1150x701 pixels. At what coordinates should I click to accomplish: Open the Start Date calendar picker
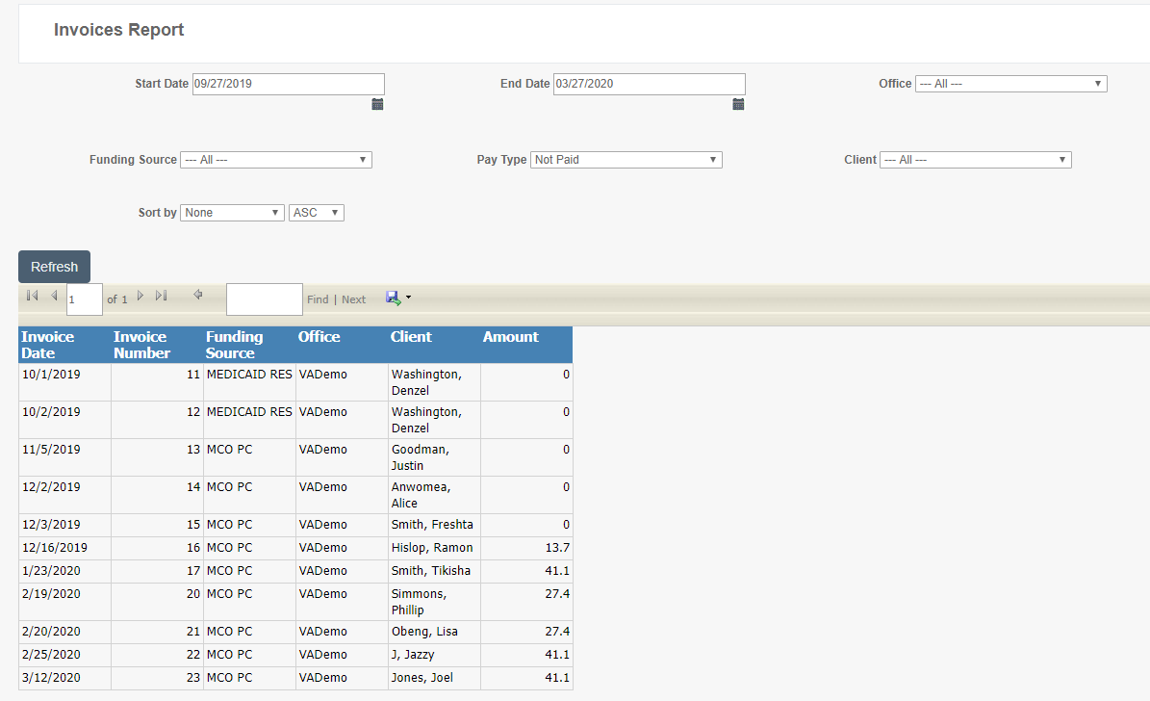coord(377,104)
